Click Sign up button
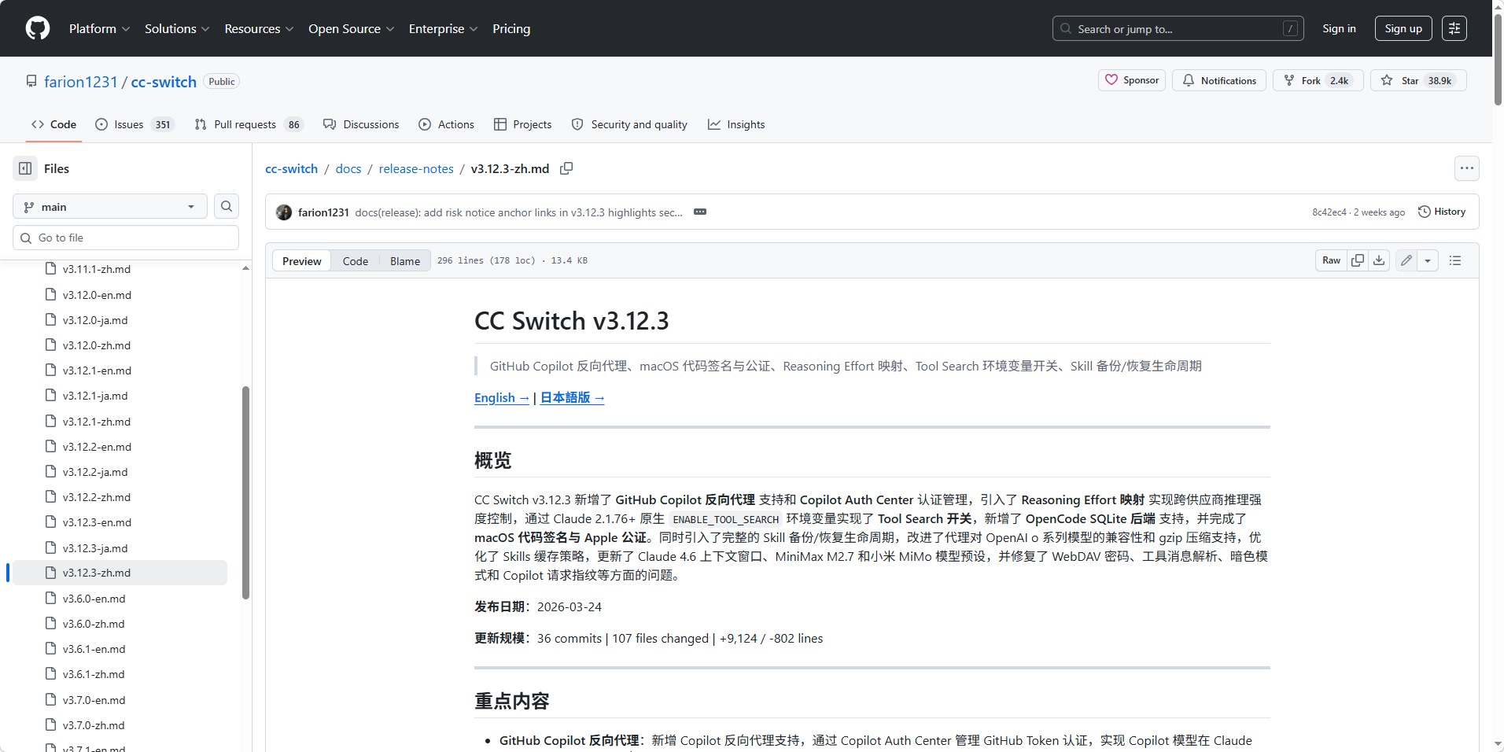 click(1403, 28)
